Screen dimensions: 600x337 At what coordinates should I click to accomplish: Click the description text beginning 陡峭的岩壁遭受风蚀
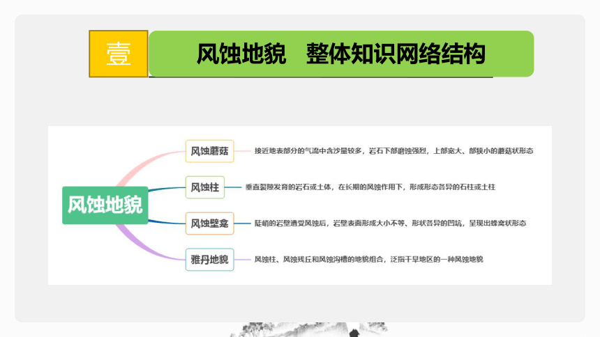390,223
